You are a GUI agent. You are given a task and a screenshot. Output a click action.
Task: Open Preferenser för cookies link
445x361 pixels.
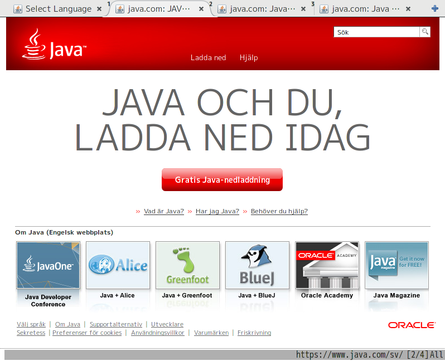(x=87, y=333)
